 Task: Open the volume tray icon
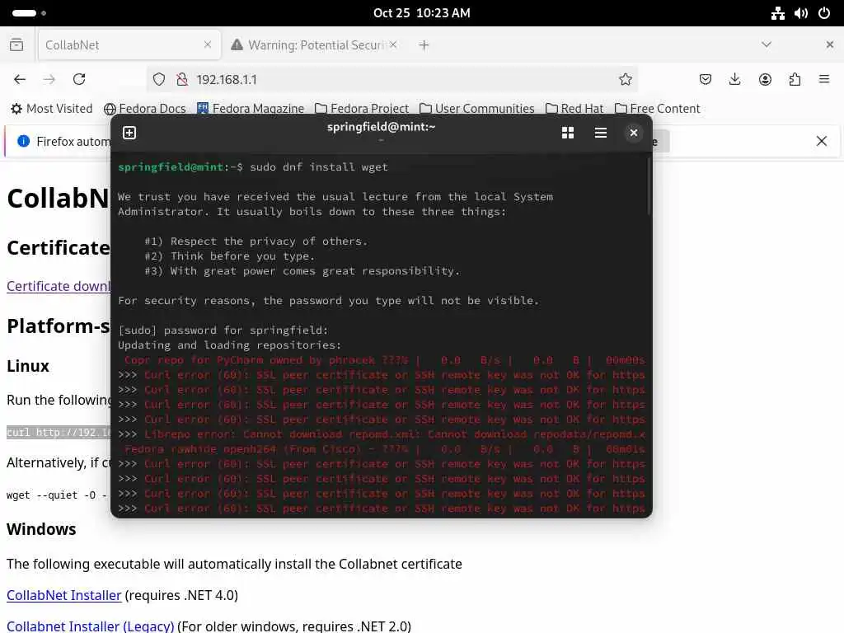click(801, 13)
